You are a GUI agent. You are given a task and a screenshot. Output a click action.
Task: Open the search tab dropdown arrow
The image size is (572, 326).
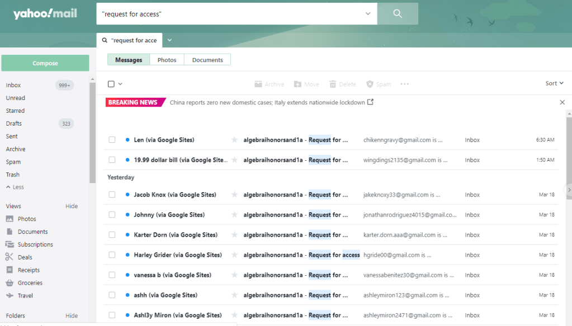169,40
